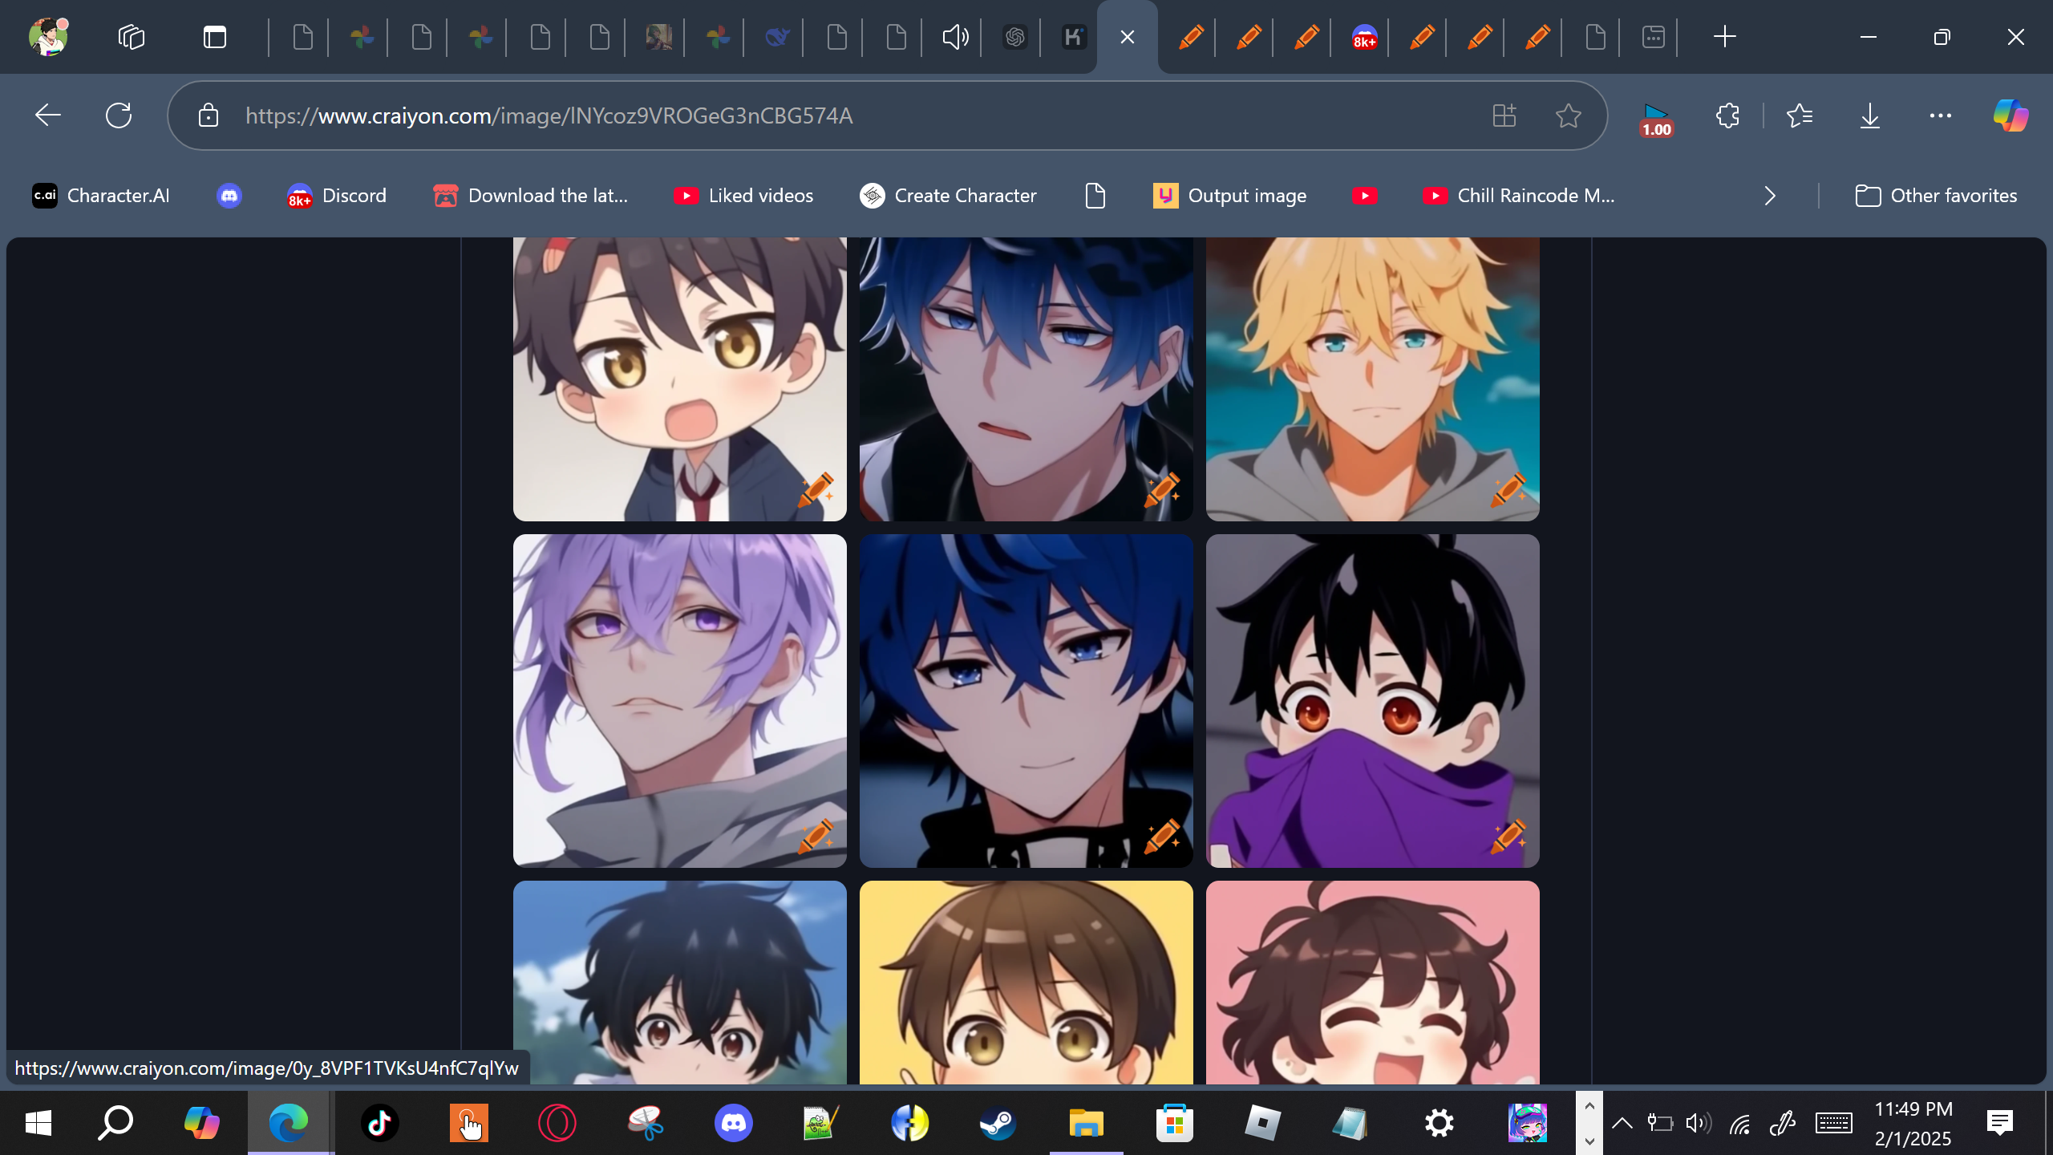Open the Favorites list star icon

1800,115
